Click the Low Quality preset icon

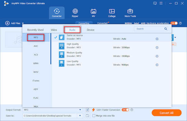61,63
